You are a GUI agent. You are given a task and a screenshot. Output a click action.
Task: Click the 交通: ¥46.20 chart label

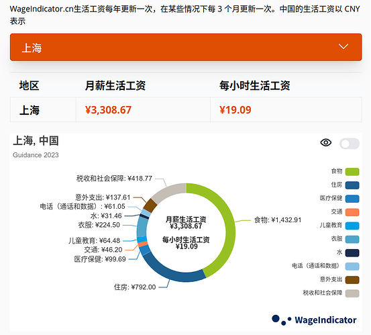tap(103, 250)
